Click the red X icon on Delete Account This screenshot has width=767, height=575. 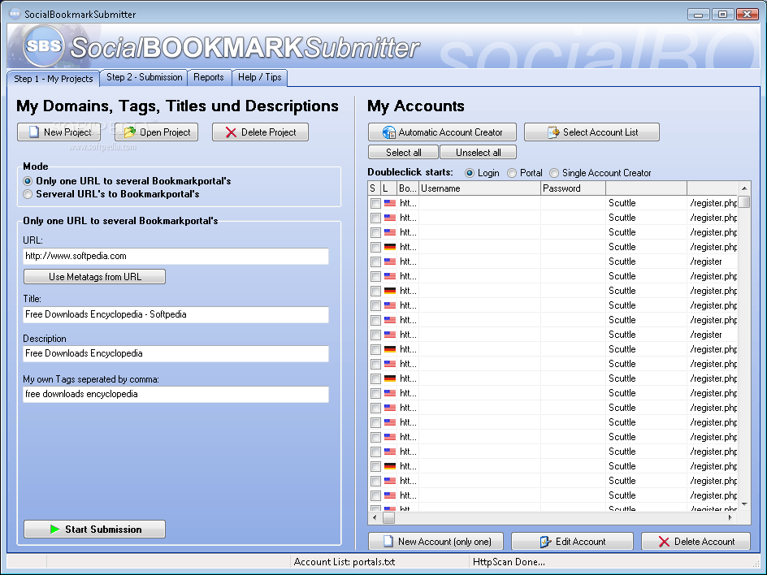tap(664, 542)
